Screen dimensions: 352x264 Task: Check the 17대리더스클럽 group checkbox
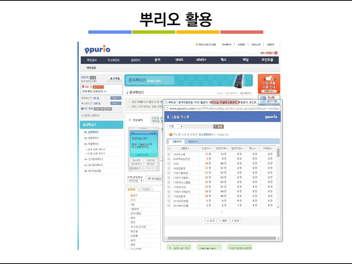169,182
